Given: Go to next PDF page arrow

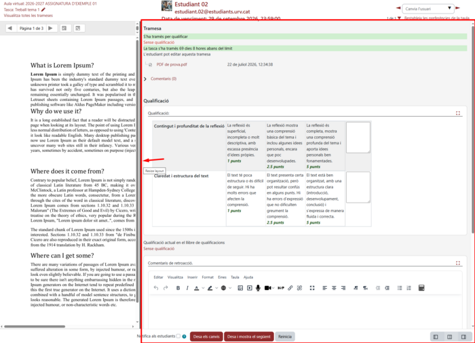Looking at the screenshot, I should [51, 28].
